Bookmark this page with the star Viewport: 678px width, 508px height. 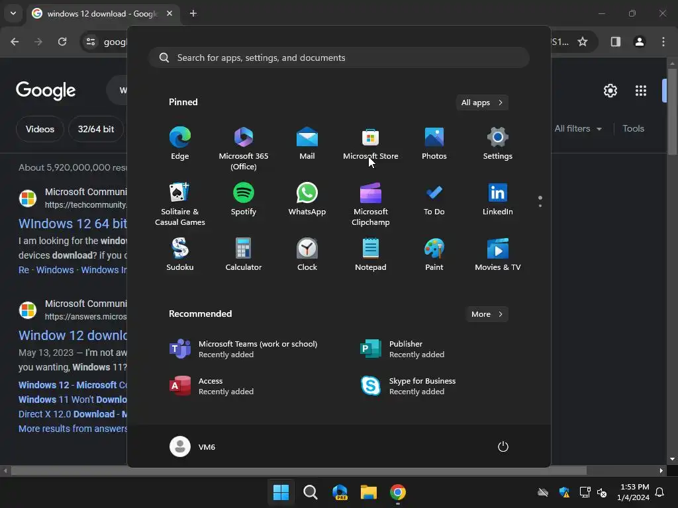coord(583,42)
